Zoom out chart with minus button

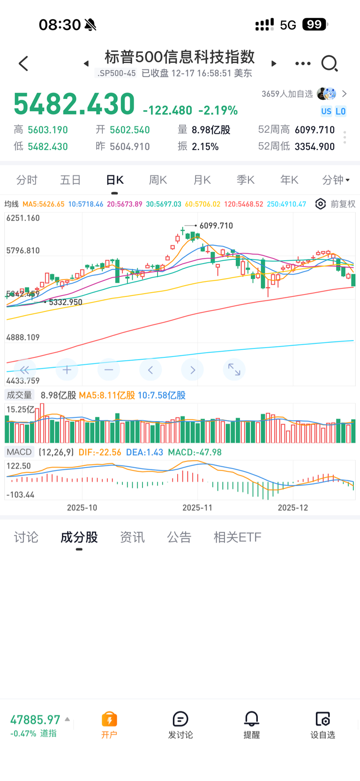coord(109,370)
